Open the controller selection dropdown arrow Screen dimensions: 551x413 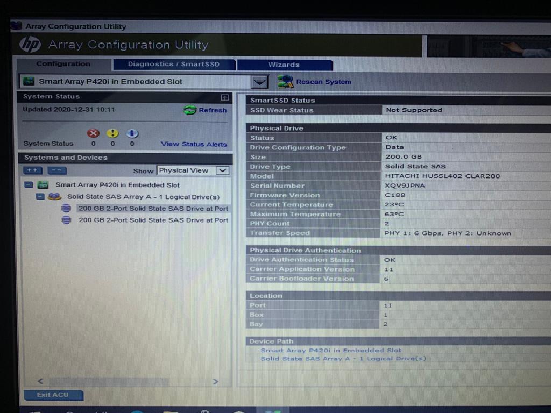[260, 82]
